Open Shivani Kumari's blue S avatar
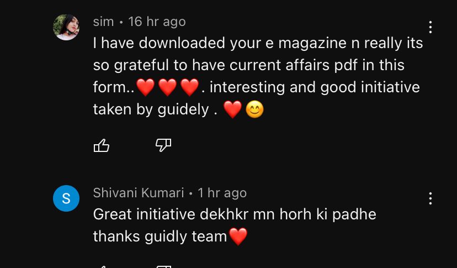457x268 pixels. tap(66, 198)
